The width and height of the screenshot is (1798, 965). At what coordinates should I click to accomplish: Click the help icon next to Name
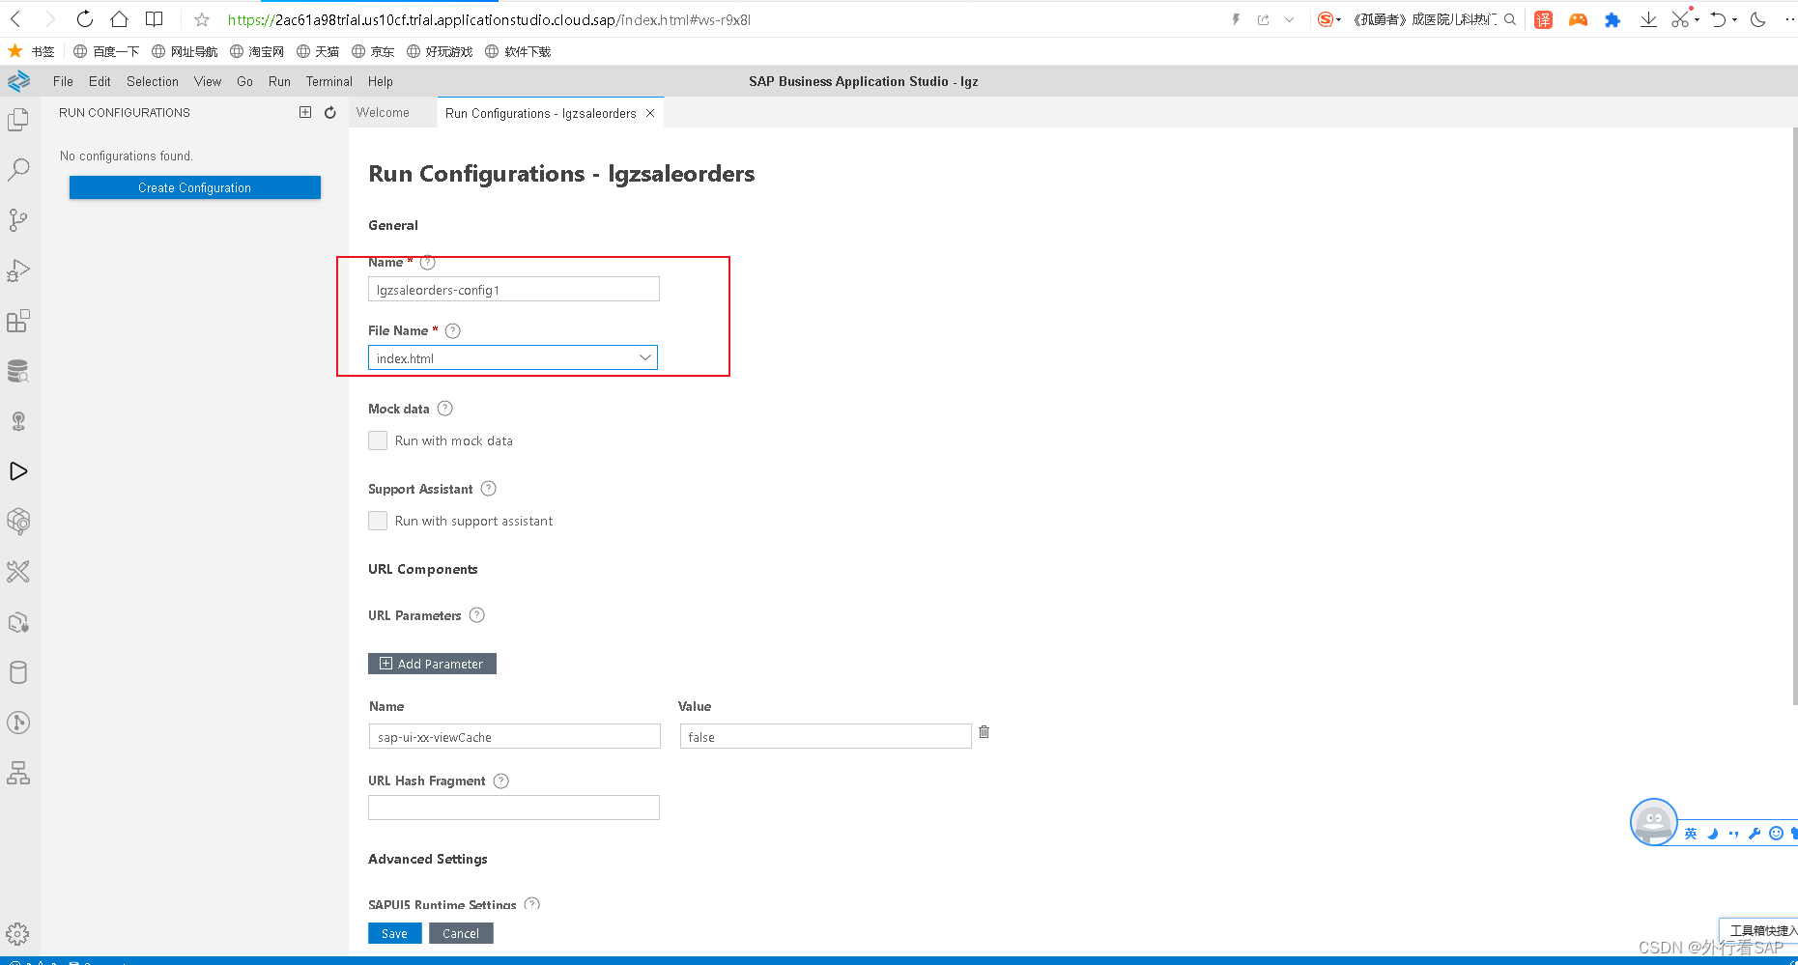(428, 263)
